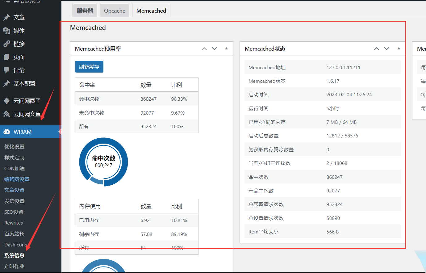The image size is (426, 273).
Task: Open the 文章 (Posts) pin icon
Action: pyautogui.click(x=7, y=17)
